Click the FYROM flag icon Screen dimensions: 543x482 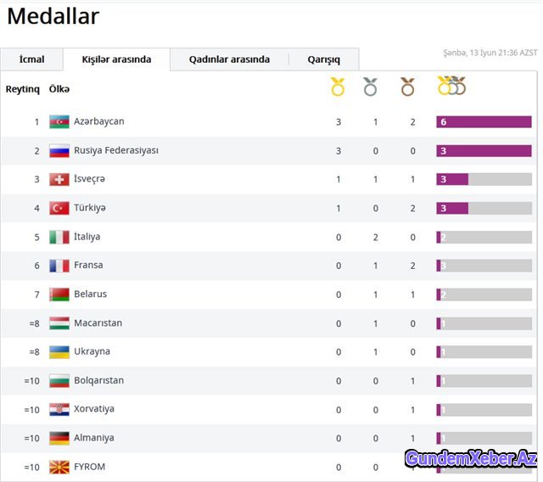(59, 467)
